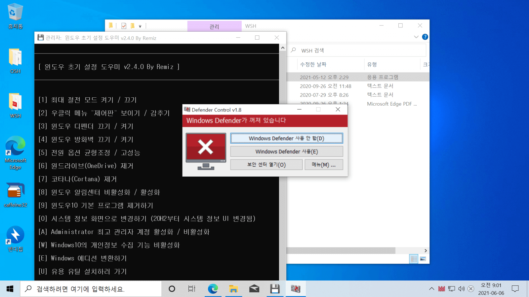Select file row dated 2020-07-29 오후 8:26
This screenshot has width=529, height=297.
click(x=358, y=95)
